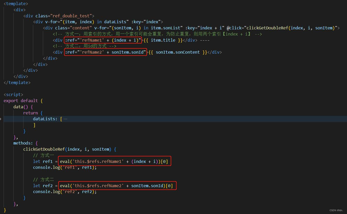Click the '// 方式二' script comment
This screenshot has width=347, height=214.
point(43,180)
